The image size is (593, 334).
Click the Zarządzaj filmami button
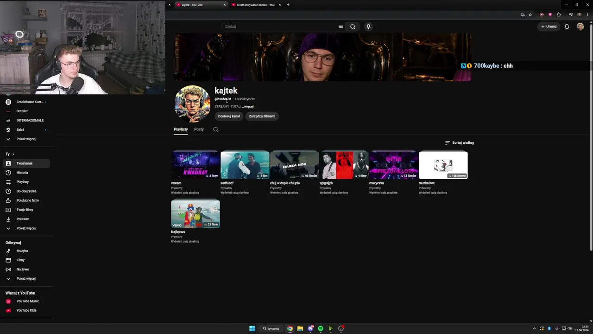[262, 116]
